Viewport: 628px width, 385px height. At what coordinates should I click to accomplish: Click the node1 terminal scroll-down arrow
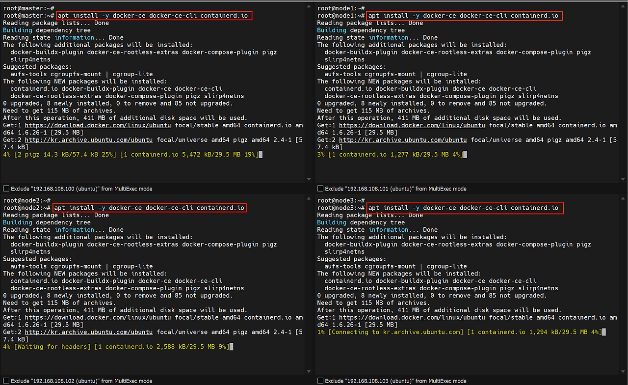pyautogui.click(x=622, y=179)
